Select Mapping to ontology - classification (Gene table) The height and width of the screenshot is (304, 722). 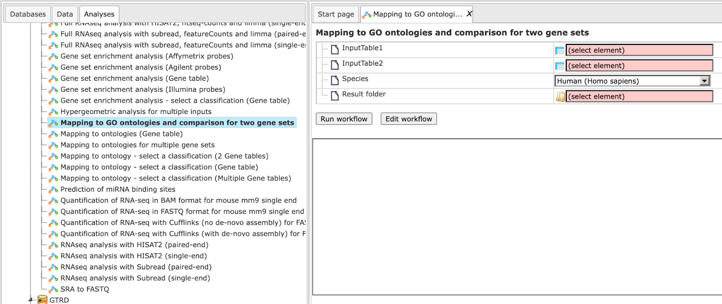tap(159, 167)
